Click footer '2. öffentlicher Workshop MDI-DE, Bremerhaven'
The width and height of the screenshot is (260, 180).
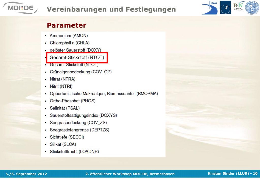click(x=130, y=174)
